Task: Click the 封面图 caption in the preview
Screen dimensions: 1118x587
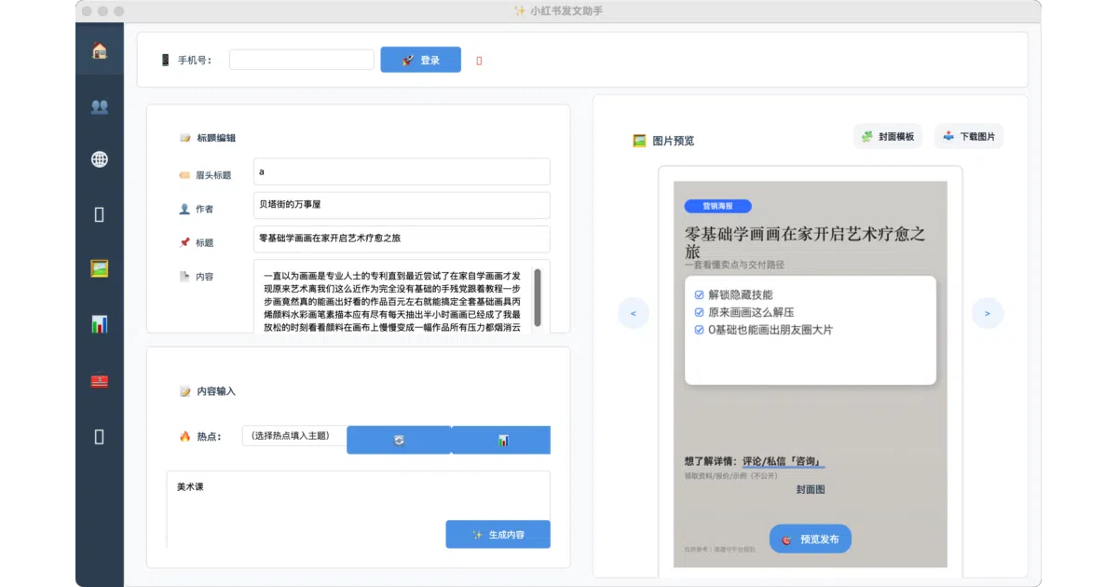Action: (x=811, y=489)
